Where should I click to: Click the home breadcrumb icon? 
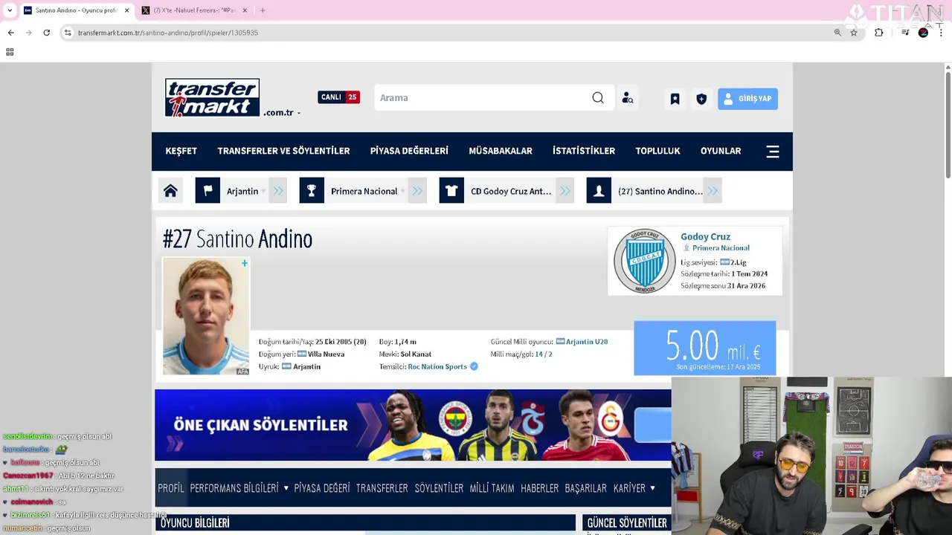coord(170,191)
